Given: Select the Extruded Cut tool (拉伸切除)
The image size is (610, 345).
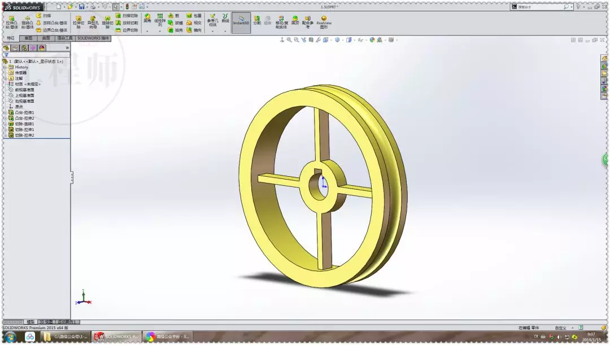Looking at the screenshot, I should click(78, 23).
